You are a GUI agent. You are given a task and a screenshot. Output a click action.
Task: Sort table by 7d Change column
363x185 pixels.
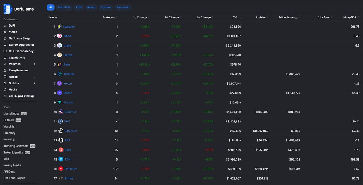173,18
